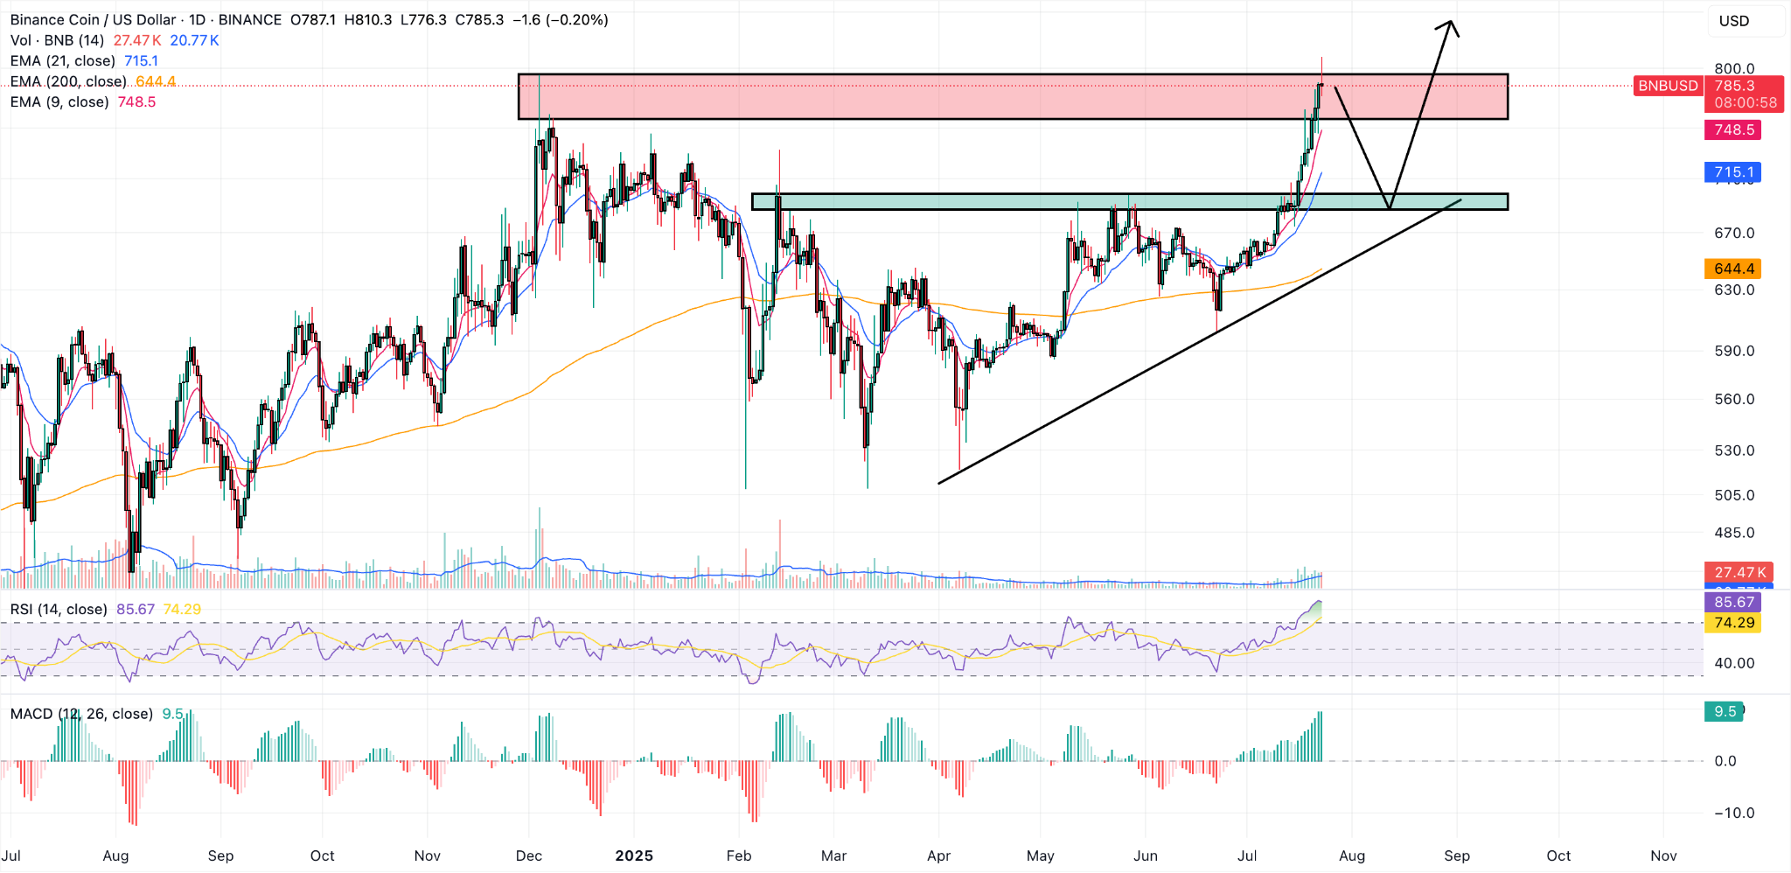
Task: Select the MACD (12, 26, close) legend
Action: point(81,714)
